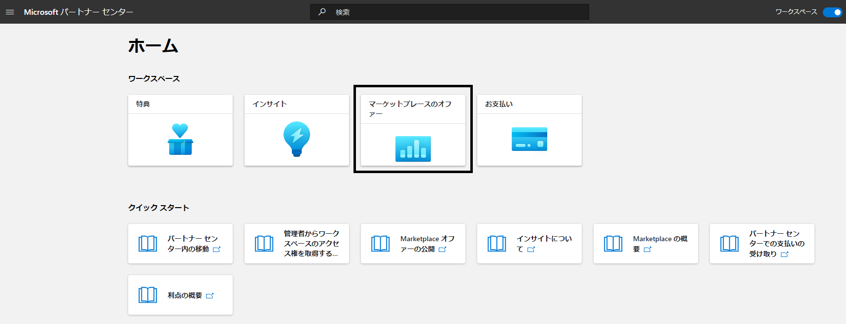Image resolution: width=846 pixels, height=324 pixels.
Task: Click external link icon after オファーの公開
Action: [442, 250]
